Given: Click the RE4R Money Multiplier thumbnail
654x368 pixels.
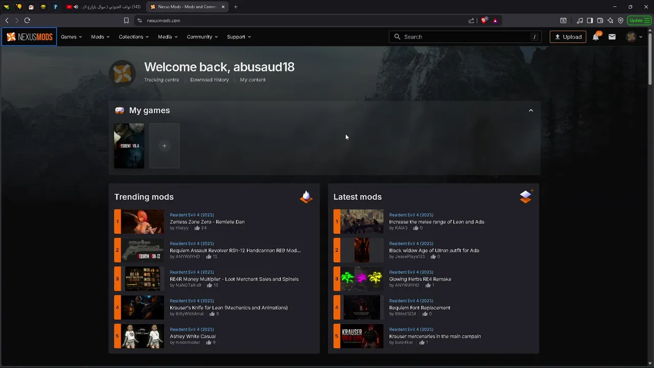Looking at the screenshot, I should click(143, 279).
